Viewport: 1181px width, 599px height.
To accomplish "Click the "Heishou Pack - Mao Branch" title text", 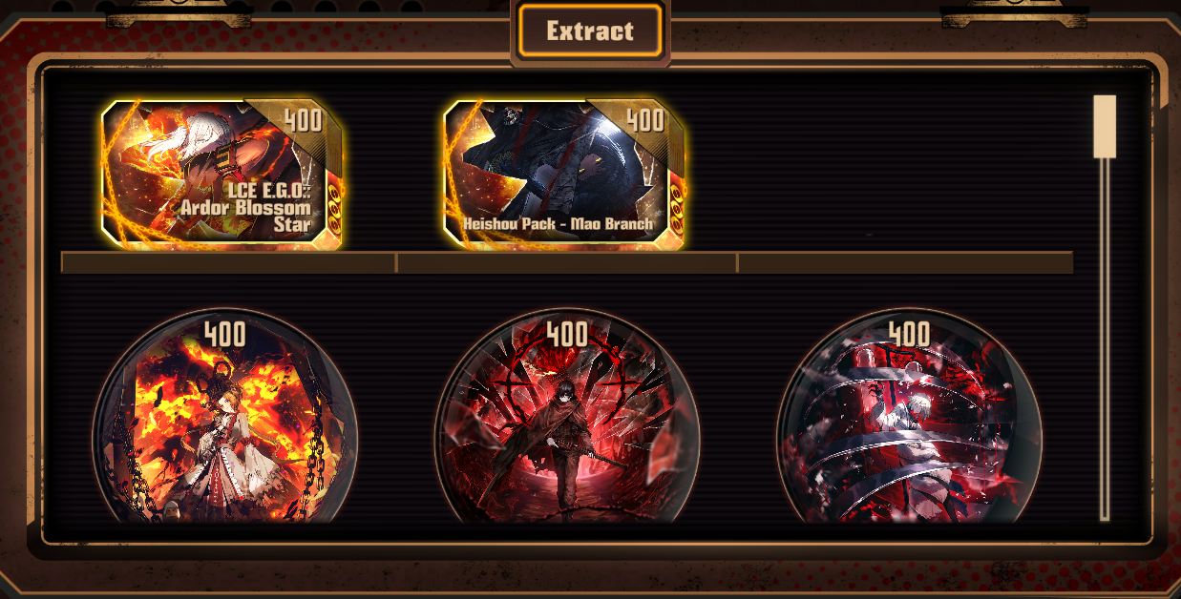I will click(x=559, y=224).
